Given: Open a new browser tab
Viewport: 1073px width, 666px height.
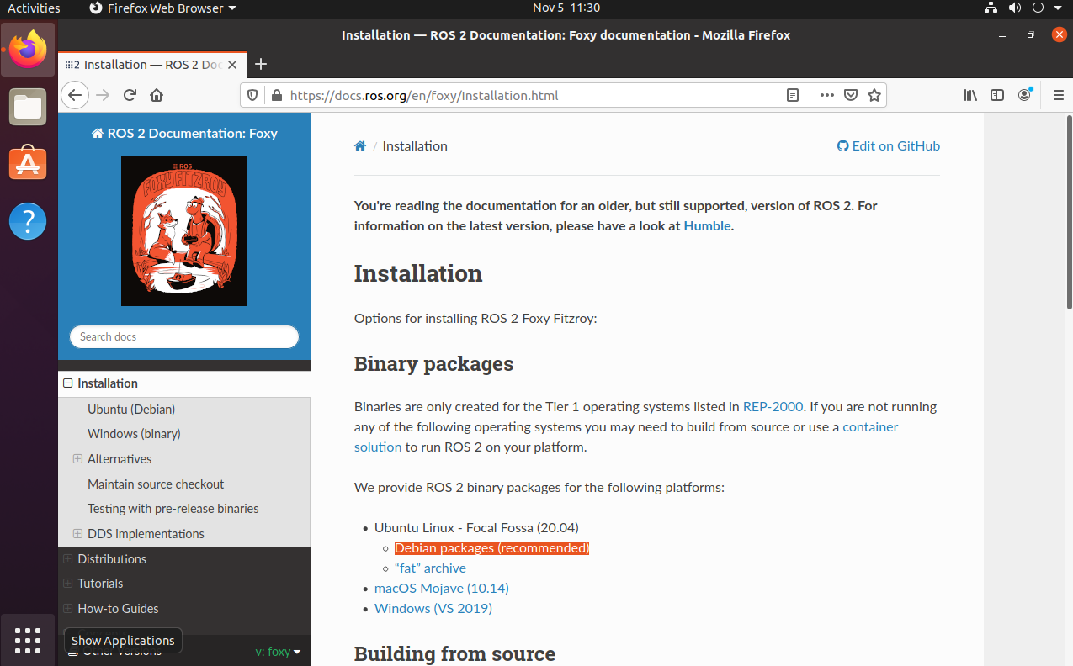Looking at the screenshot, I should 261,64.
